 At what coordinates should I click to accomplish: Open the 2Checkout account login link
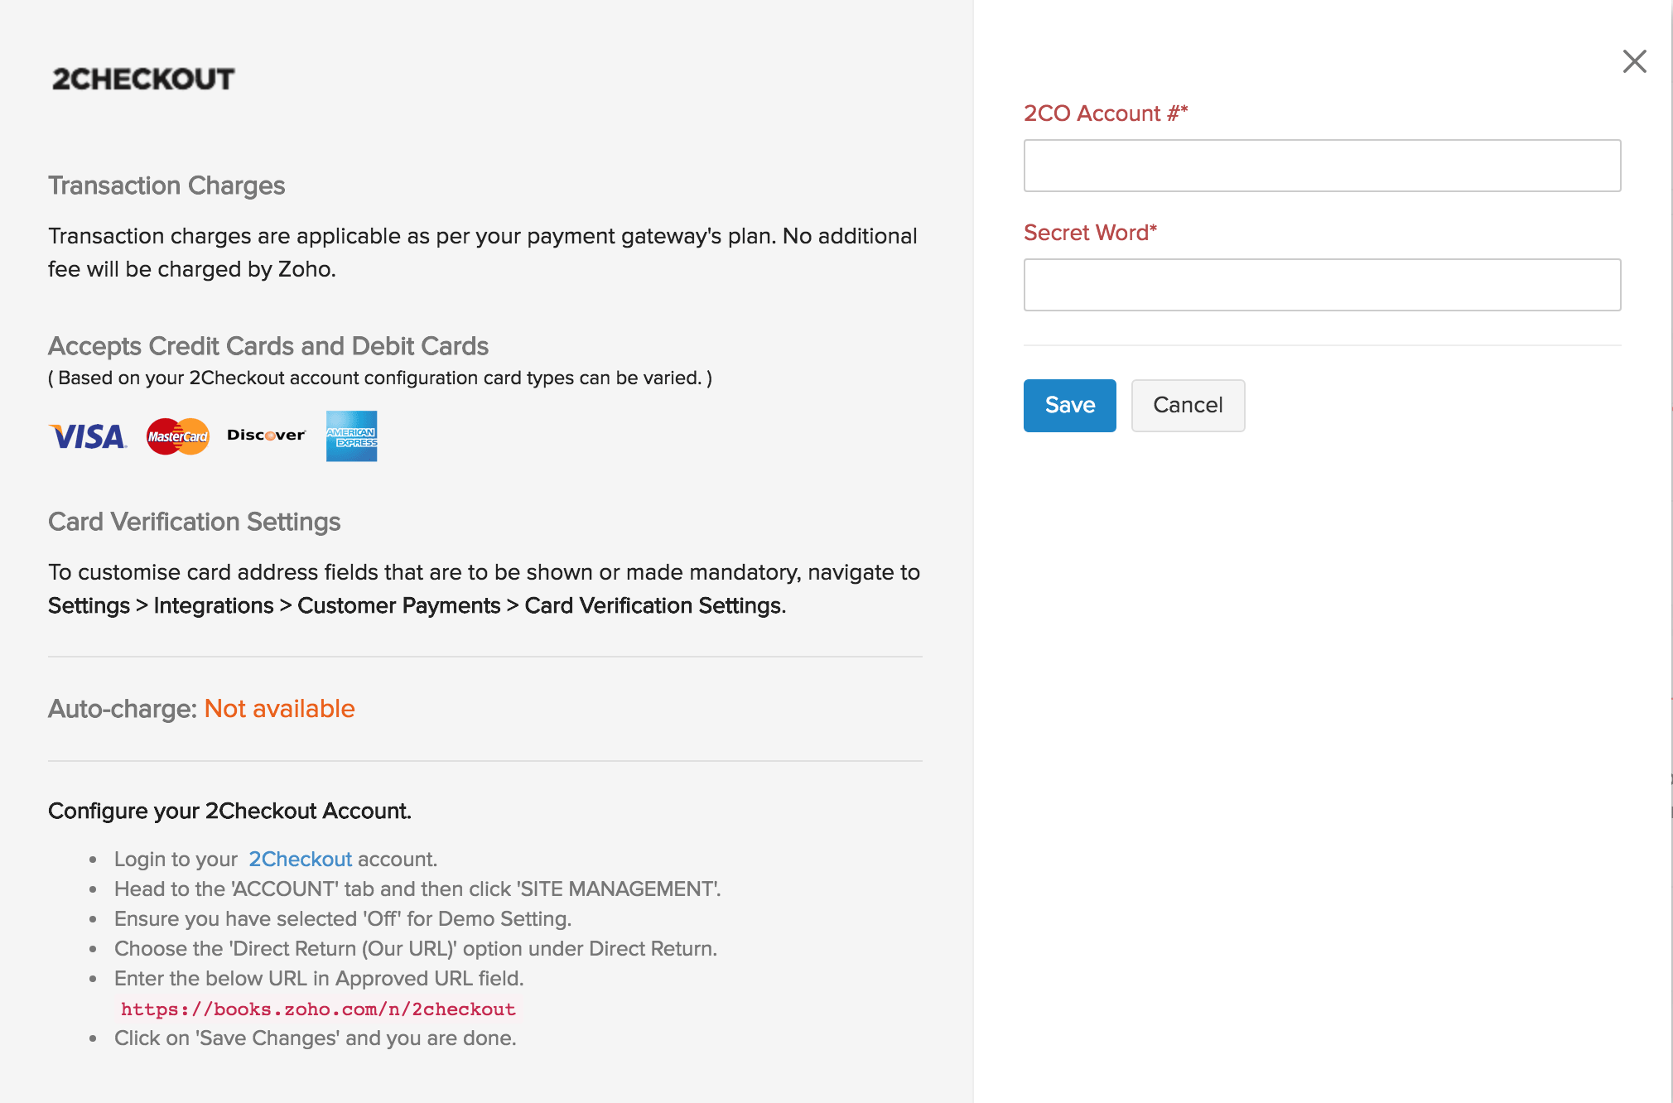[x=300, y=859]
